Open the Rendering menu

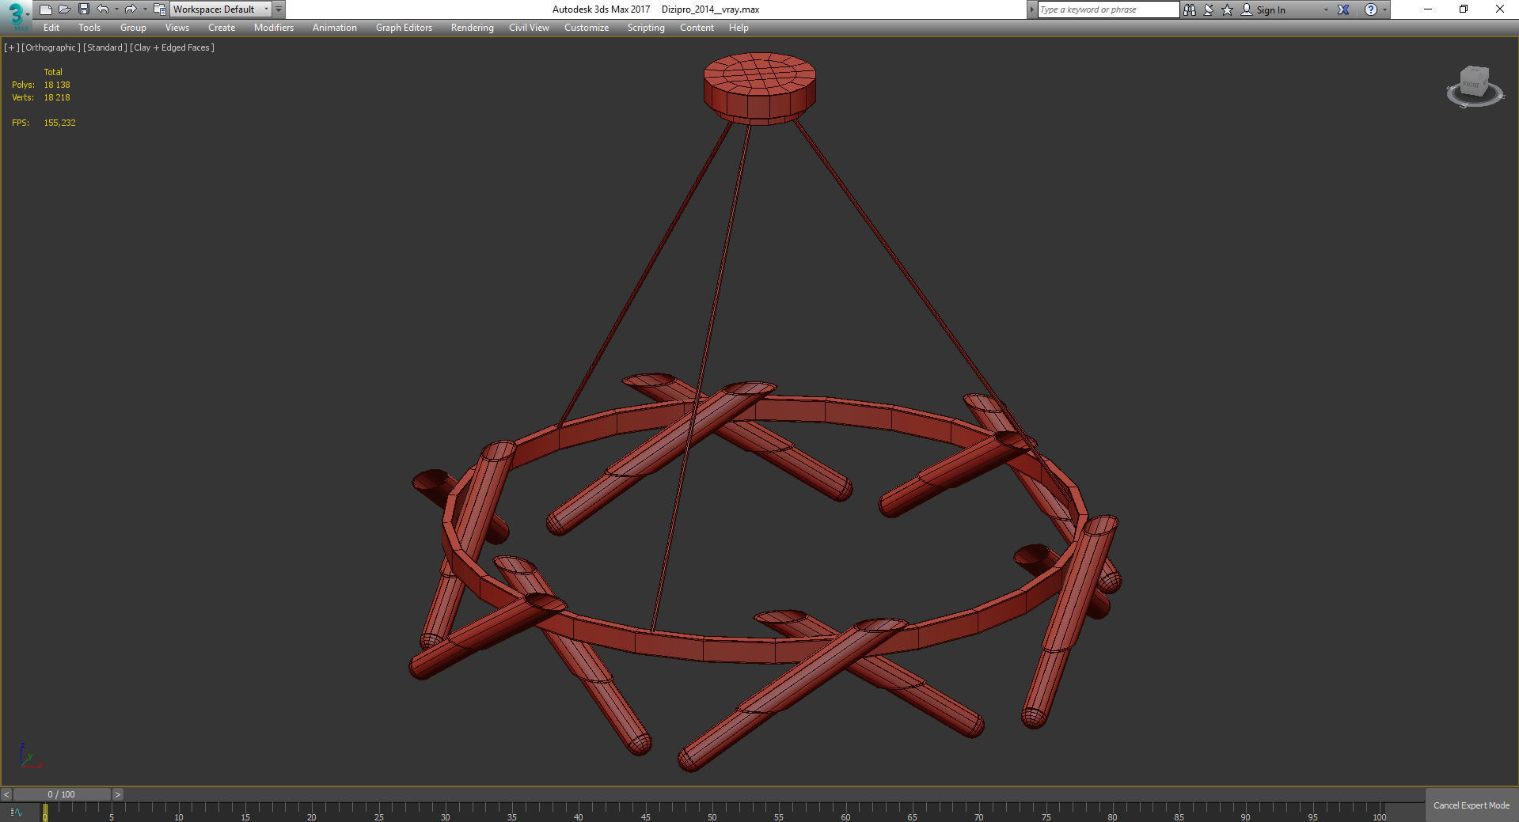(473, 28)
